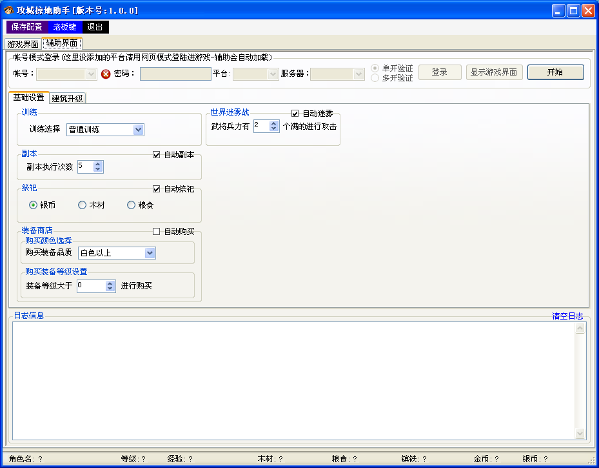The width and height of the screenshot is (599, 468).
Task: Decrease 武将兵力 count with the down arrow
Action: 274,129
